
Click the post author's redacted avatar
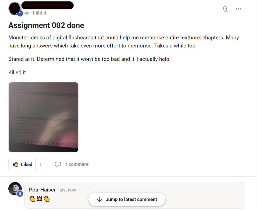coord(14,8)
